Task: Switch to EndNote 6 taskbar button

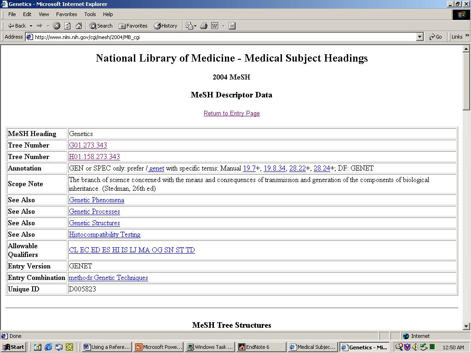Action: (262, 347)
